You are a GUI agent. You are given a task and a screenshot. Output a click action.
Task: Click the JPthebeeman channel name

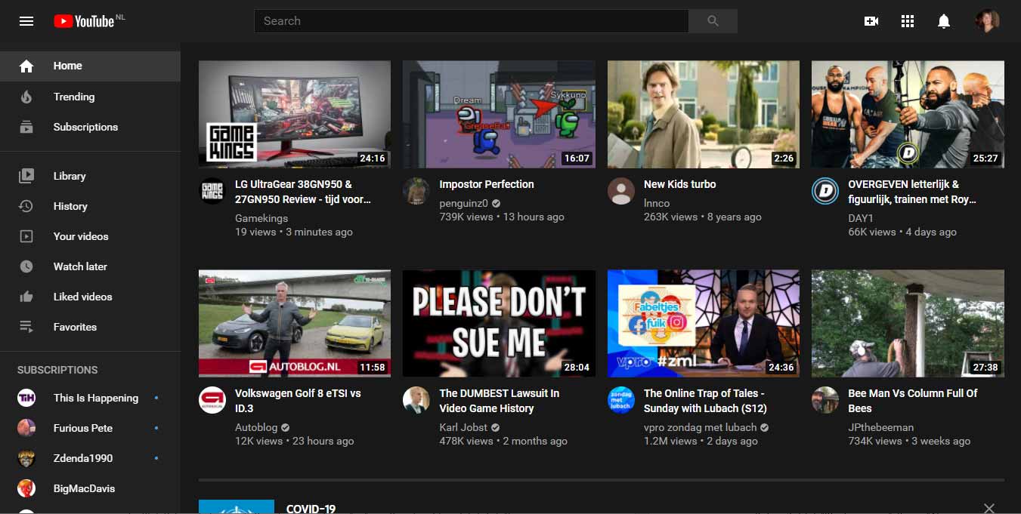coord(880,427)
